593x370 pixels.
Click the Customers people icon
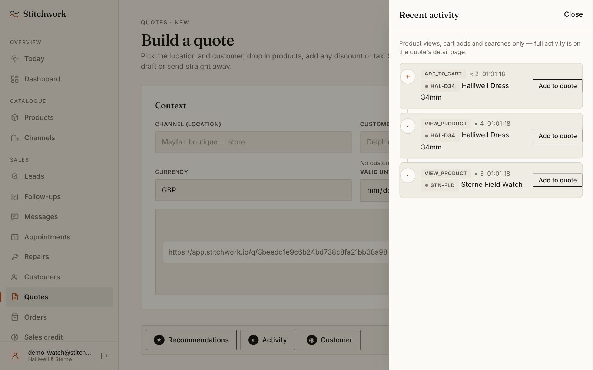pyautogui.click(x=15, y=277)
